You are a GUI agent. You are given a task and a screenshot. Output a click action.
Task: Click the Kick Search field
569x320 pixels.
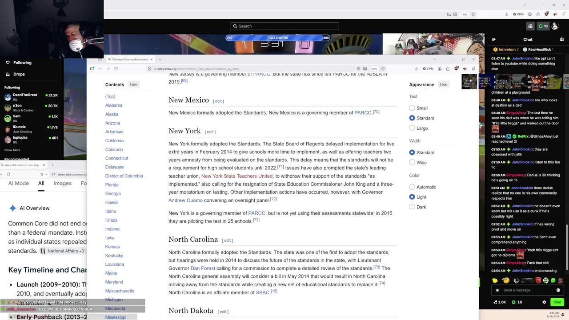(284, 26)
